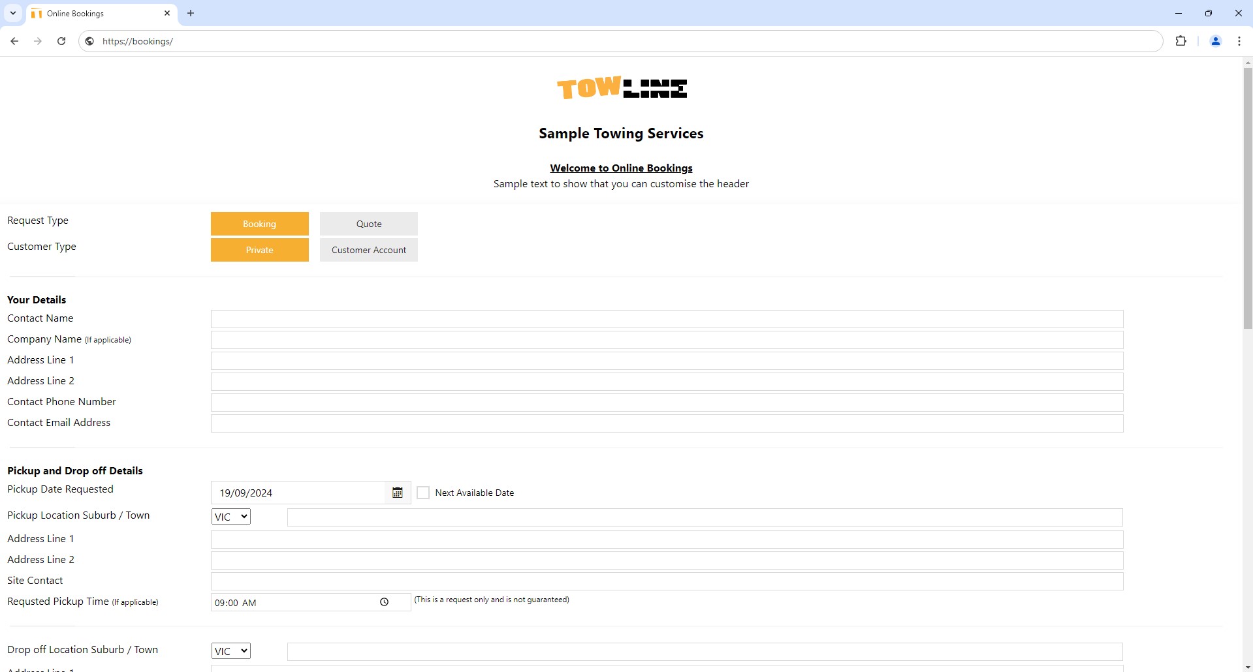
Task: Tick the Next Available Date checkbox
Action: pyautogui.click(x=423, y=493)
